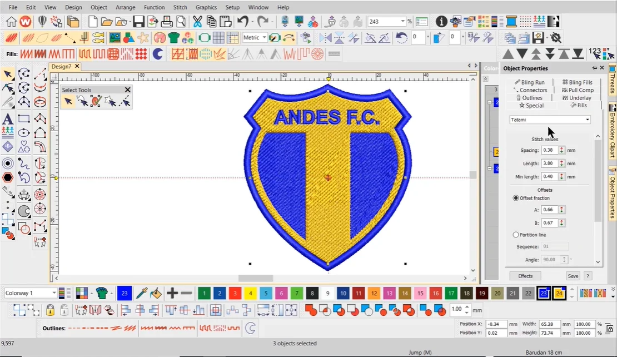The image size is (617, 357).
Task: Open the Graphics menu
Action: click(x=206, y=7)
